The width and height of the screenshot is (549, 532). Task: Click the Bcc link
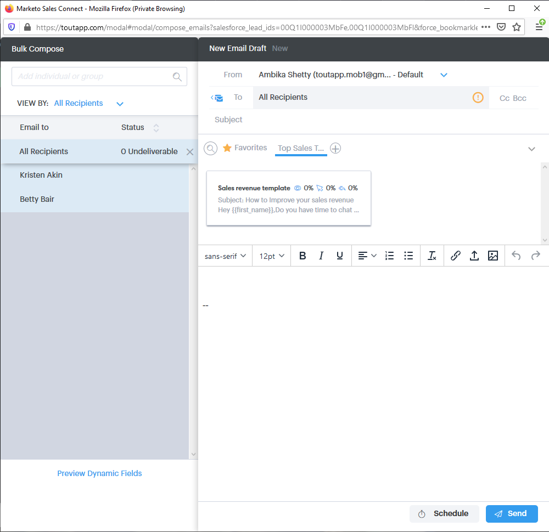point(519,98)
